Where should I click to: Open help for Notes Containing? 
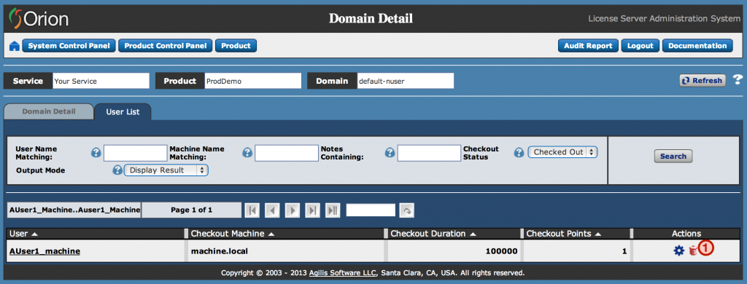coord(390,153)
